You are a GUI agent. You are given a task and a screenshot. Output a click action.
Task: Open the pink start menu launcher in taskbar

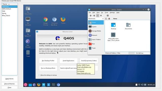(26, 85)
